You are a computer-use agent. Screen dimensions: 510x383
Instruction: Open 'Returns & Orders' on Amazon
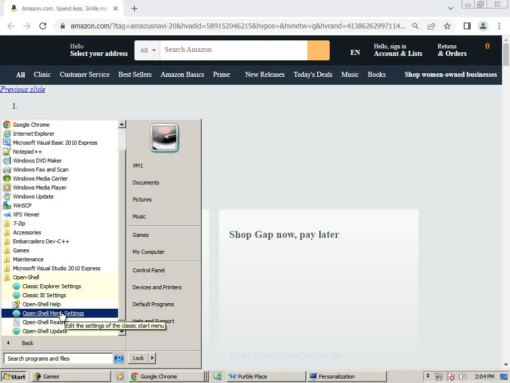(452, 50)
